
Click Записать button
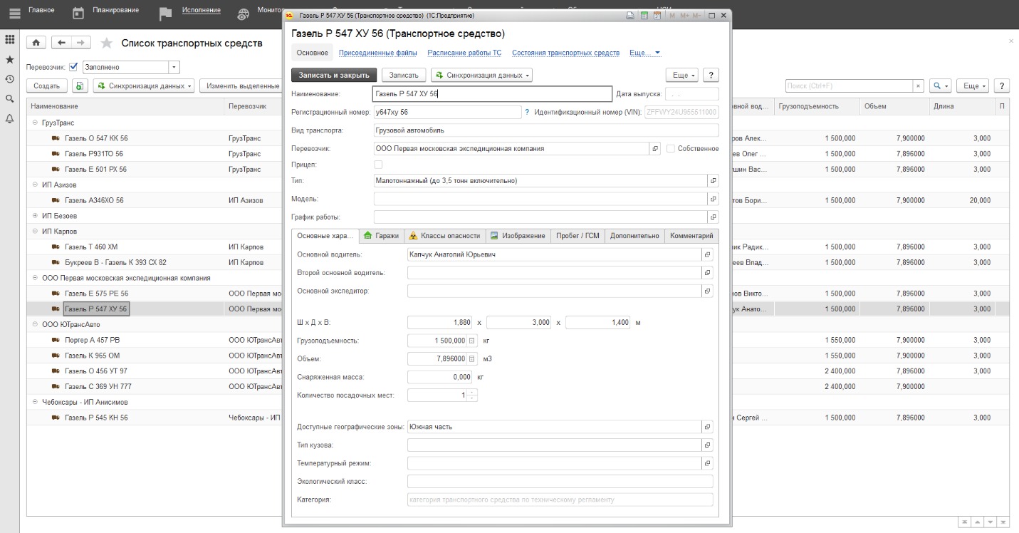[x=404, y=75]
